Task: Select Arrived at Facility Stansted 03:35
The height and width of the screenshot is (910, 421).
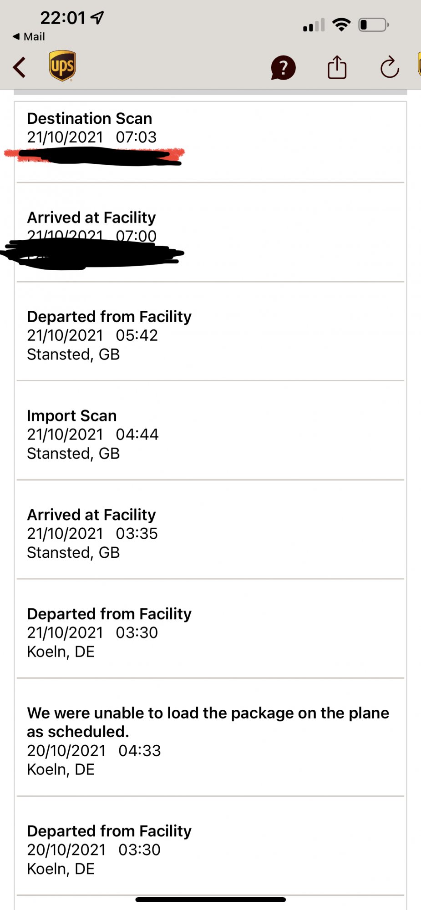Action: coord(210,530)
